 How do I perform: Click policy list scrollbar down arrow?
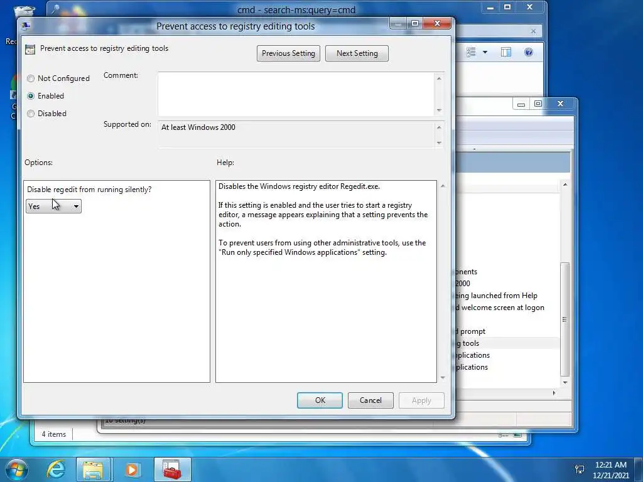click(x=565, y=382)
